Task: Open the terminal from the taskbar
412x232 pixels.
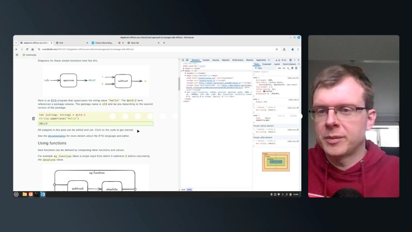Action: 37,194
